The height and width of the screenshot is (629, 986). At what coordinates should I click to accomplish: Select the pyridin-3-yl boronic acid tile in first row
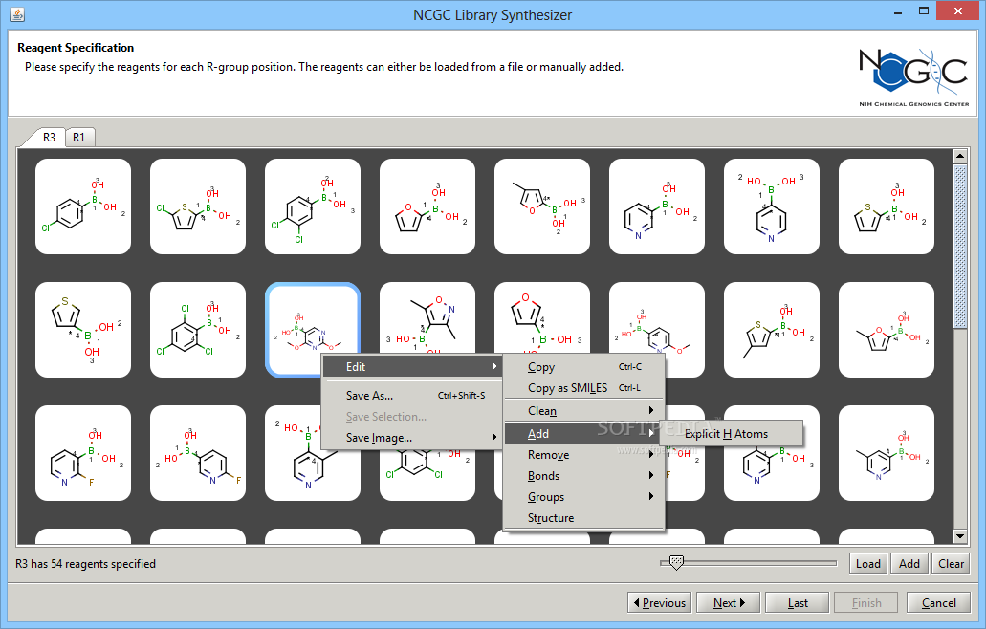(x=657, y=206)
